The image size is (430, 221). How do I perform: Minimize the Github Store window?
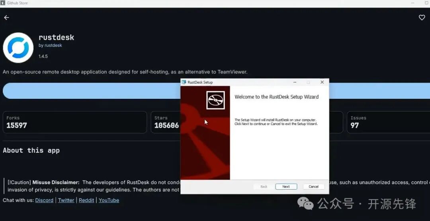click(x=413, y=3)
